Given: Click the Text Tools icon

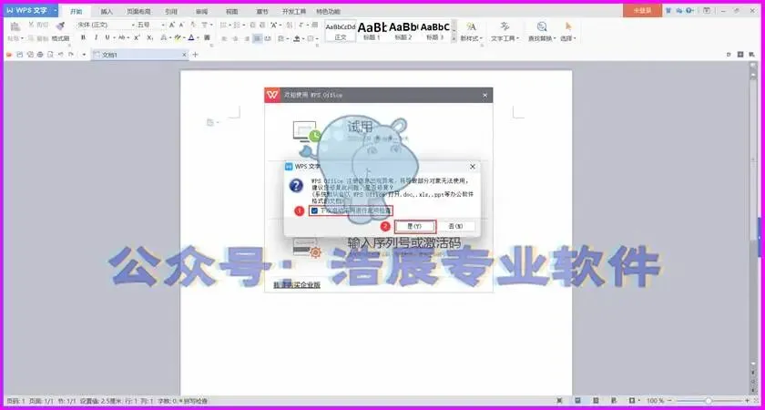Looking at the screenshot, I should 505,26.
